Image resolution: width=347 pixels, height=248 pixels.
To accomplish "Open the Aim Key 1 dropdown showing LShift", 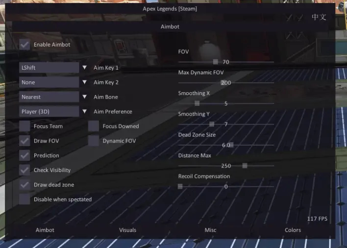I will [x=53, y=68].
